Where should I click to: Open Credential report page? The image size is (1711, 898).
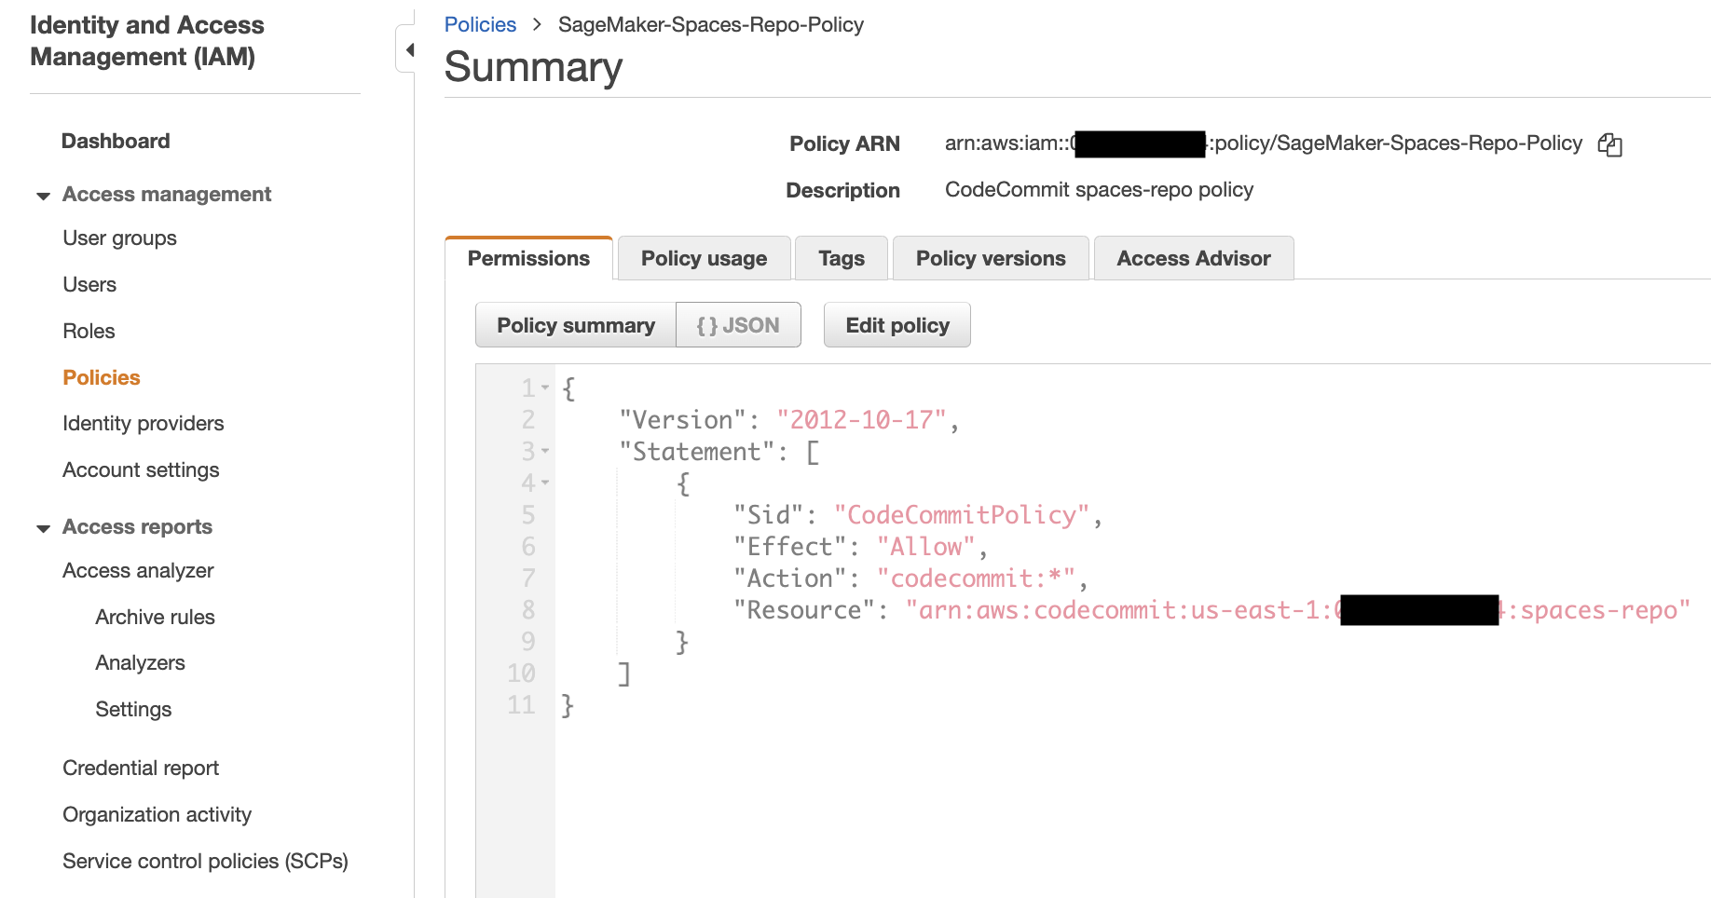(141, 769)
